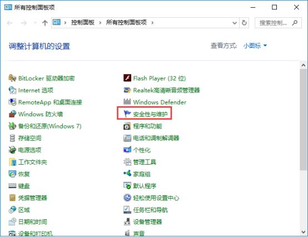Open 程序和功能 link
Image resolution: width=308 pixels, height=237 pixels.
[147, 126]
